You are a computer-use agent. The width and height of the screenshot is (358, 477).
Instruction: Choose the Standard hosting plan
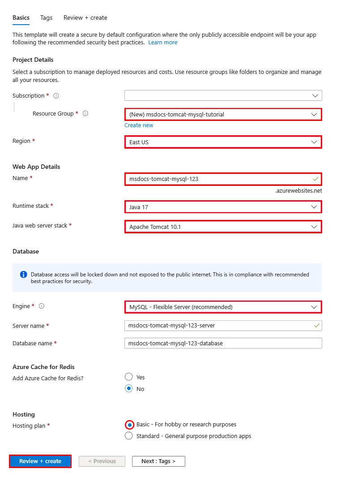129,436
